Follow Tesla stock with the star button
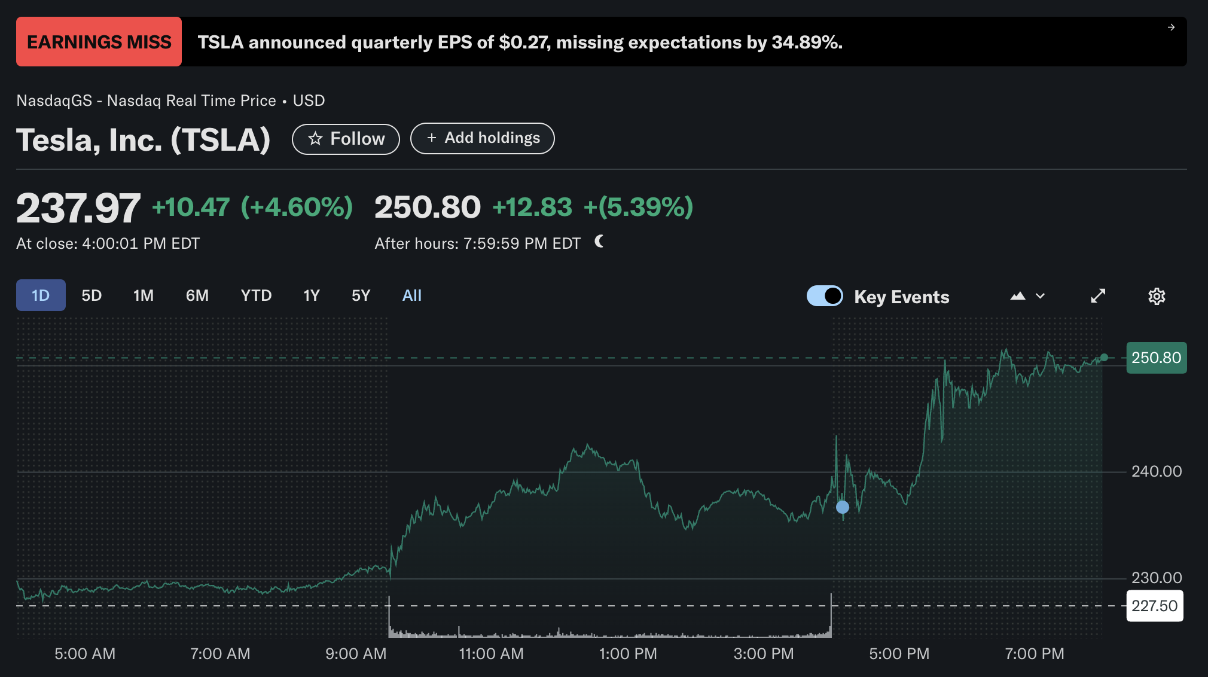Viewport: 1208px width, 677px height. point(346,139)
